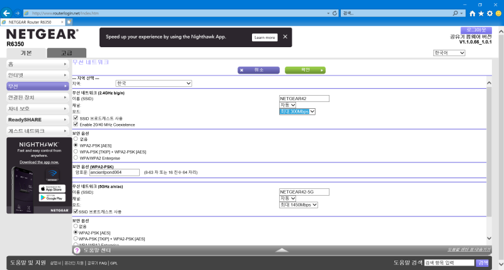Open the search provider dropdown arrow
The image size is (504, 270).
(462, 13)
